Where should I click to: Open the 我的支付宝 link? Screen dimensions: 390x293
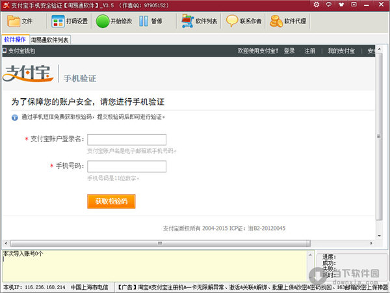pos(341,51)
